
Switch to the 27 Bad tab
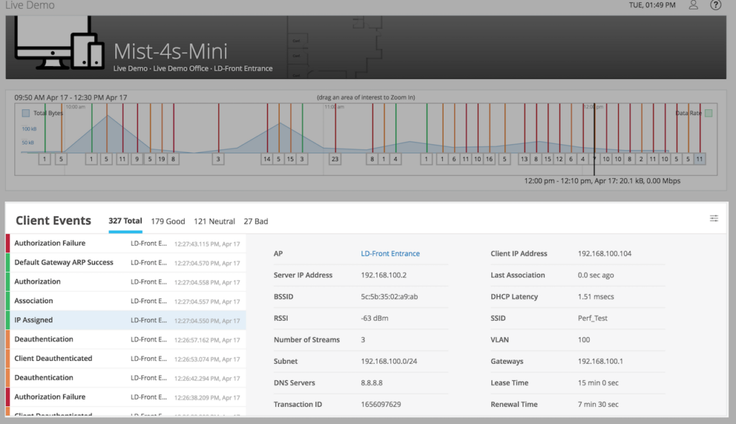coord(255,221)
